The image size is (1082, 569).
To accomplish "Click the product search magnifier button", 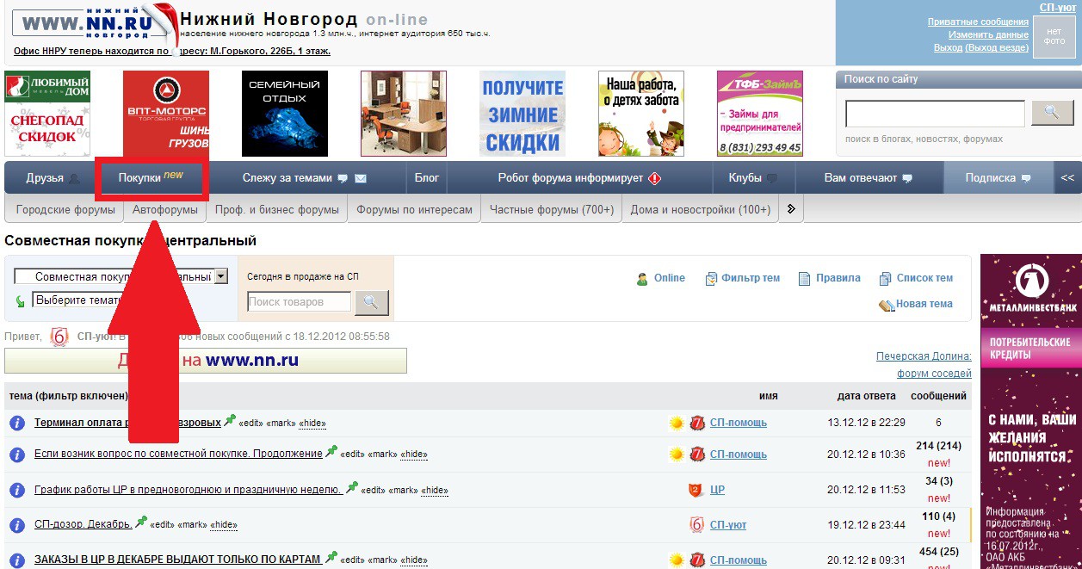I will pyautogui.click(x=372, y=302).
